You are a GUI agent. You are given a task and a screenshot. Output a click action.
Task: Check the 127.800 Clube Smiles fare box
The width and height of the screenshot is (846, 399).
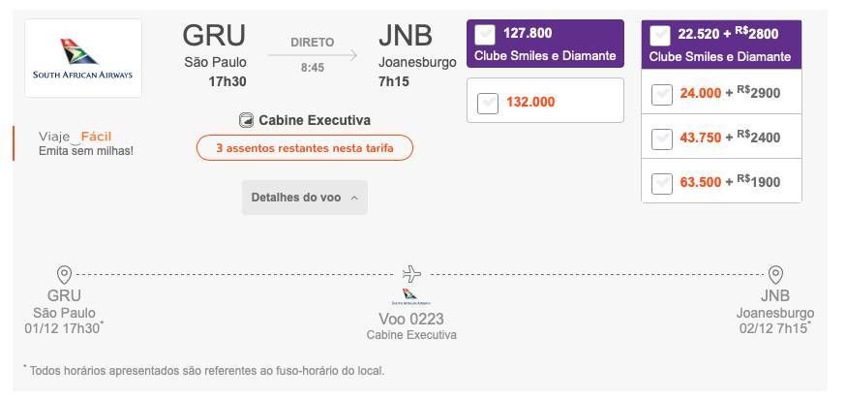point(485,35)
